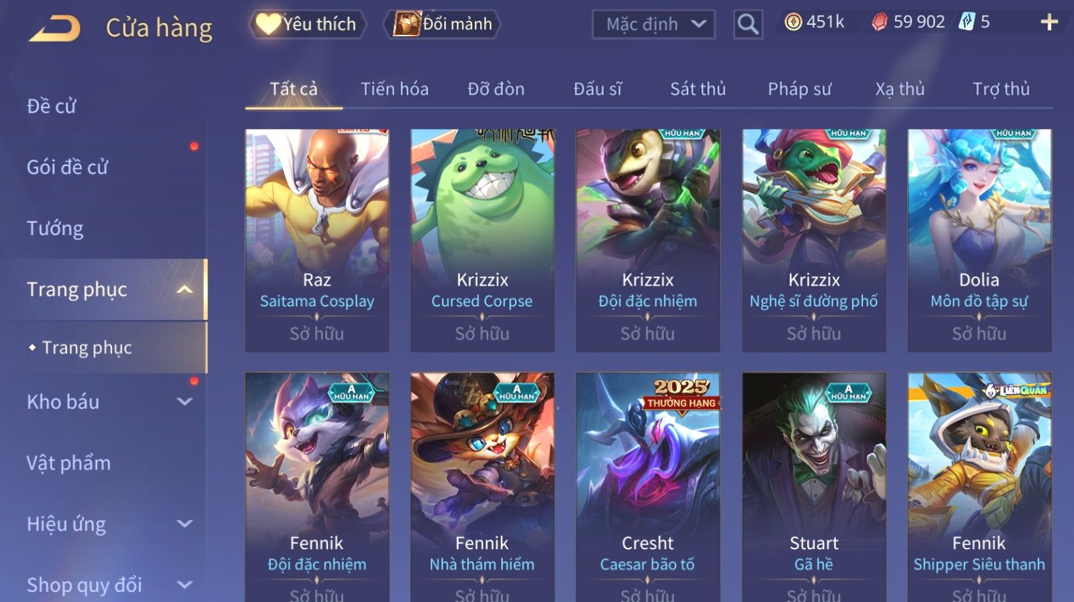The width and height of the screenshot is (1074, 602).
Task: Switch to the Sát thủ tab
Action: (x=697, y=89)
